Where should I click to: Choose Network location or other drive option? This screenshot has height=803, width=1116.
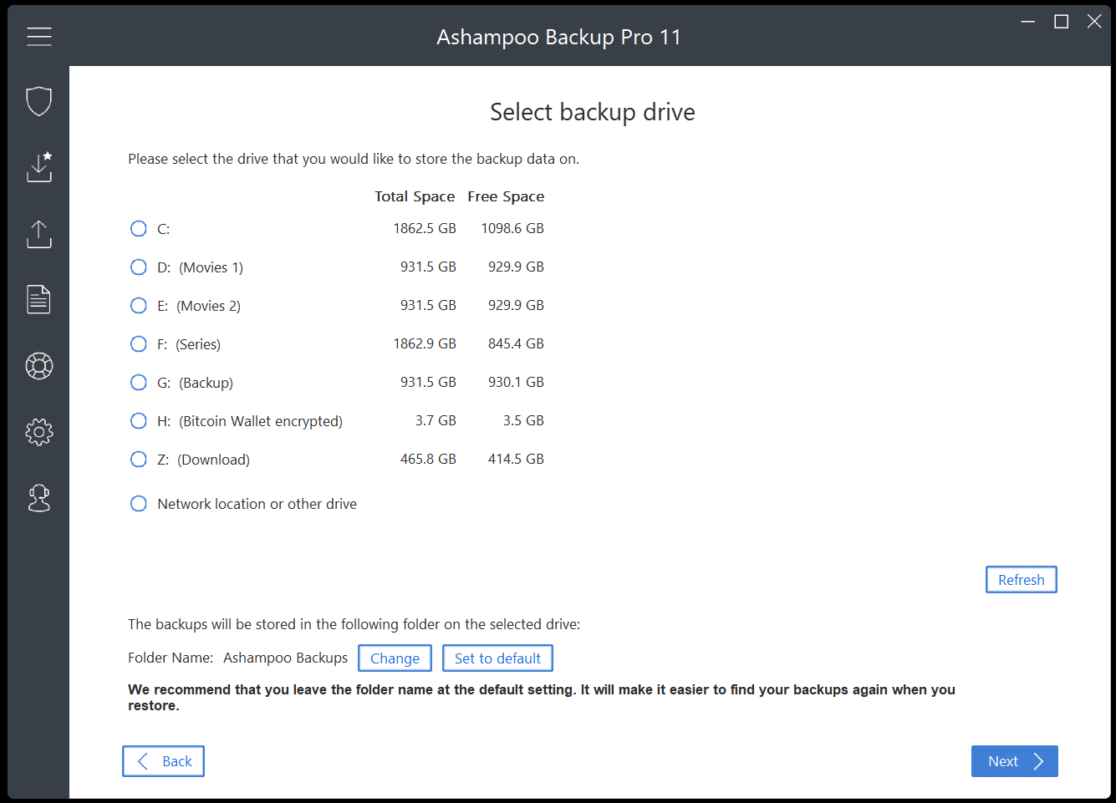(139, 504)
